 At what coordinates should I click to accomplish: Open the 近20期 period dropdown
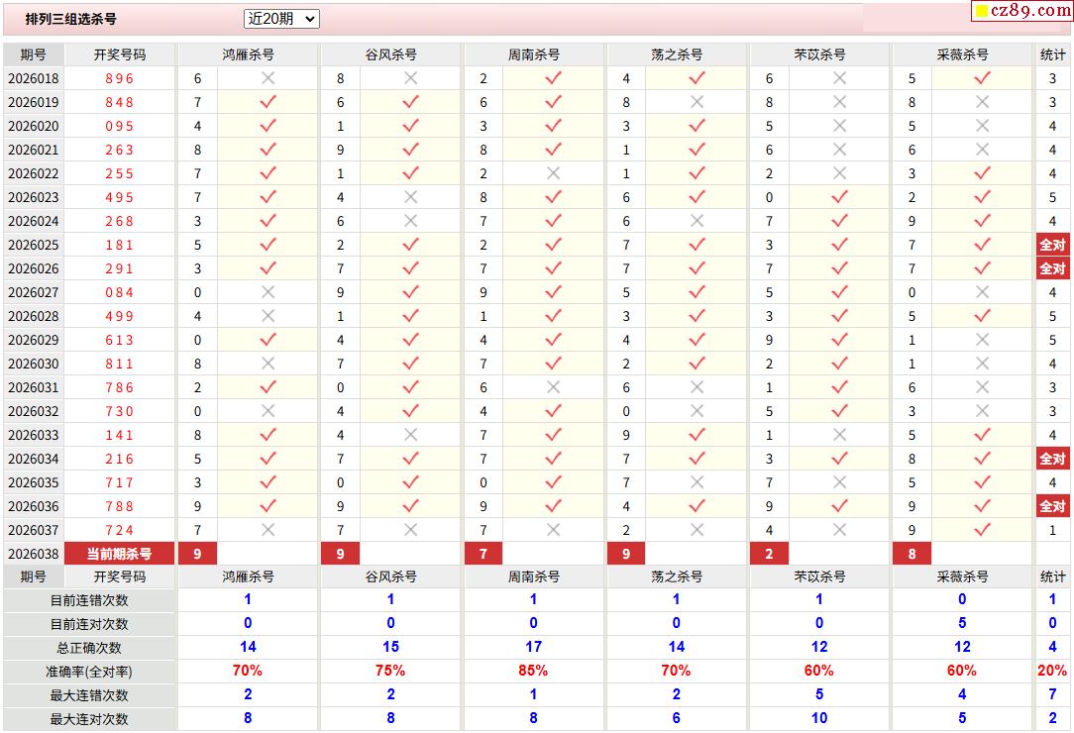click(x=281, y=19)
